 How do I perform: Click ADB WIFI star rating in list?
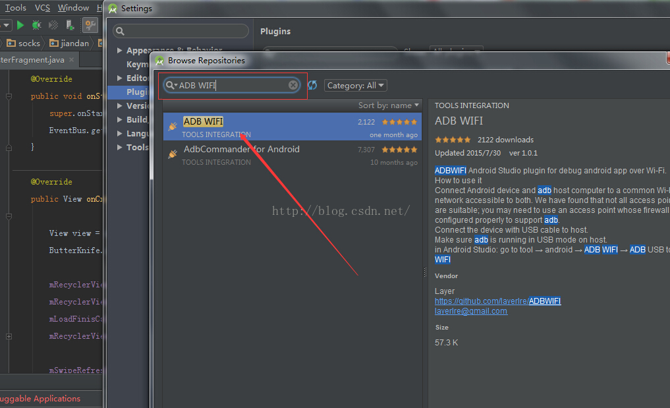click(x=399, y=122)
